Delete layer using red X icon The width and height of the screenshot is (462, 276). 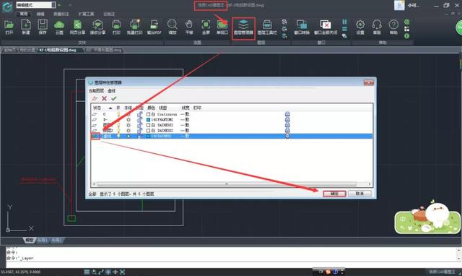(104, 98)
